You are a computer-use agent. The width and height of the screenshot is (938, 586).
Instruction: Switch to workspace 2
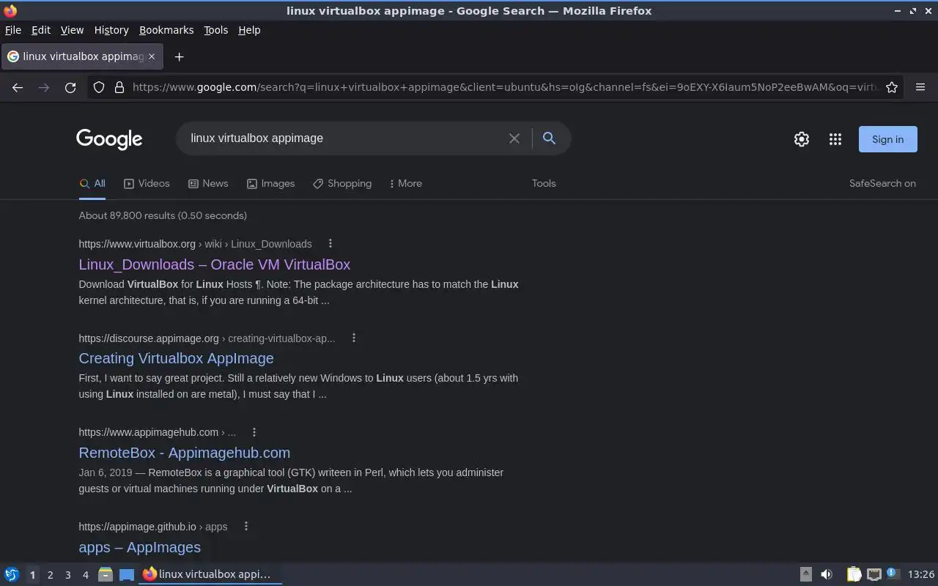50,575
